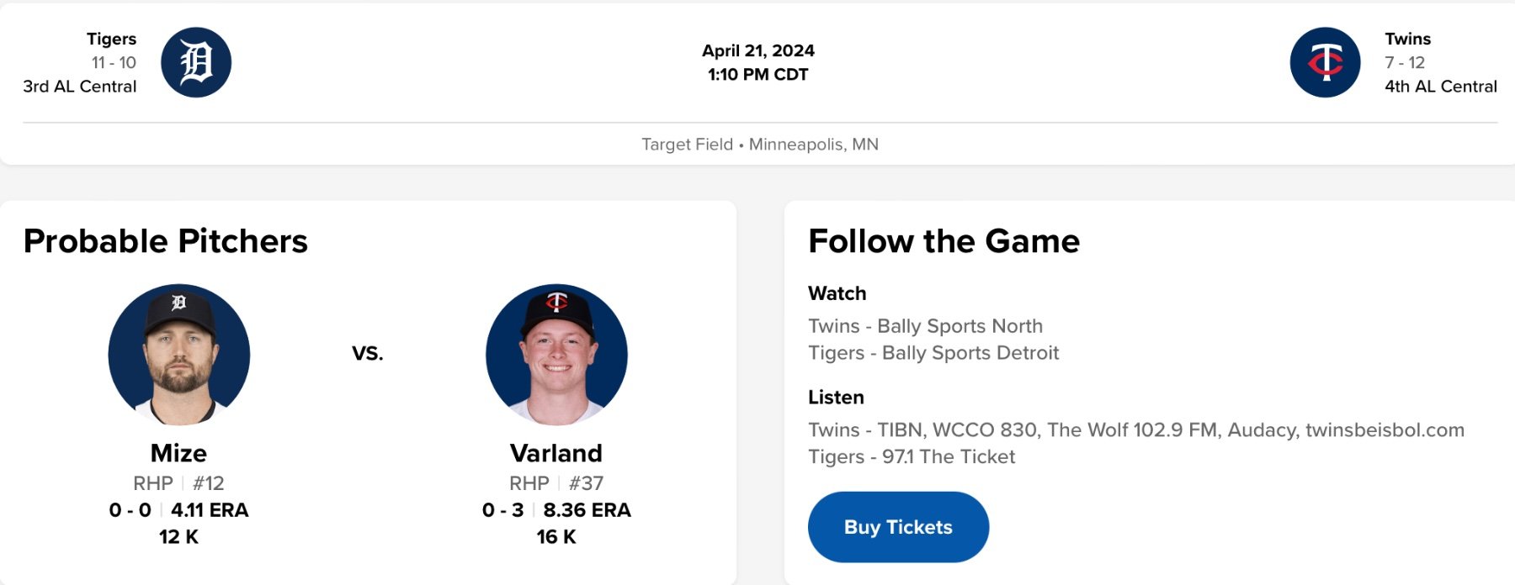Viewport: 1515px width, 585px height.
Task: Click the Twins Bally Sports North listing
Action: [925, 326]
